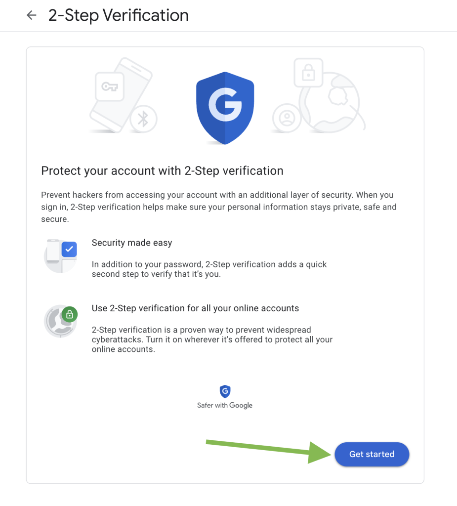The image size is (457, 506).
Task: Click the Protect your account heading link
Action: click(x=162, y=170)
